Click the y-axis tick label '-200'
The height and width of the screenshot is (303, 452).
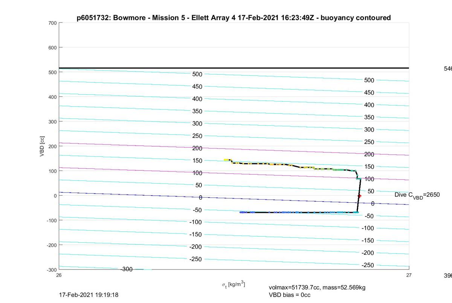(x=52, y=245)
